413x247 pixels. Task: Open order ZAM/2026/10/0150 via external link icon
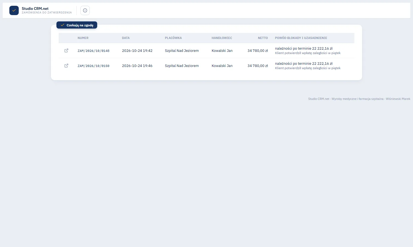66,66
